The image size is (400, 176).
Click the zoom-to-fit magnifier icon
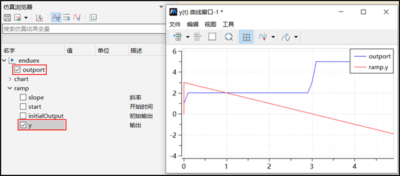pos(229,37)
